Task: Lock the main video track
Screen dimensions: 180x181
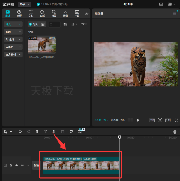Action: (11, 165)
